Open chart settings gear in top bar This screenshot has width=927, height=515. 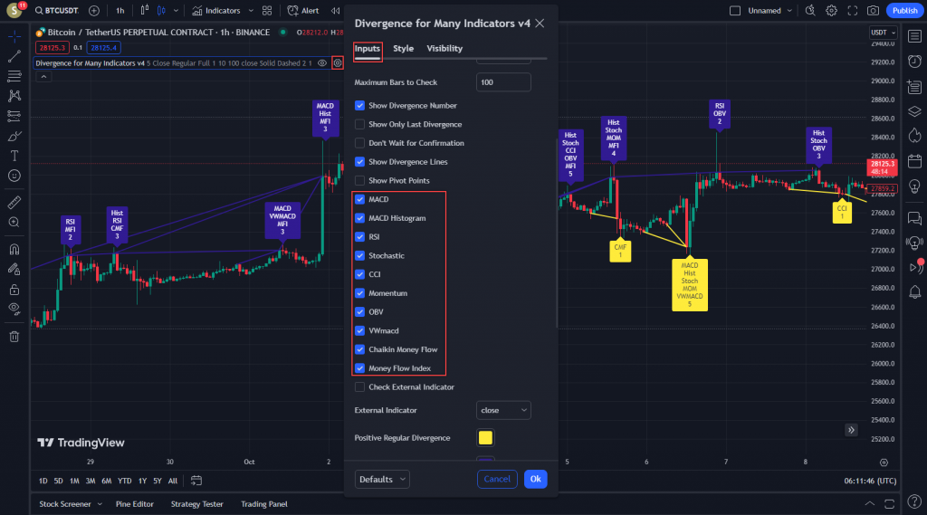(831, 11)
